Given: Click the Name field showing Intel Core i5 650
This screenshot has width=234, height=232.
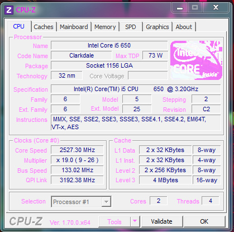Looking at the screenshot, I should point(109,45).
